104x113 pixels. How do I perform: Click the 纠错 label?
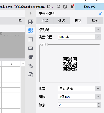[x=42, y=97]
